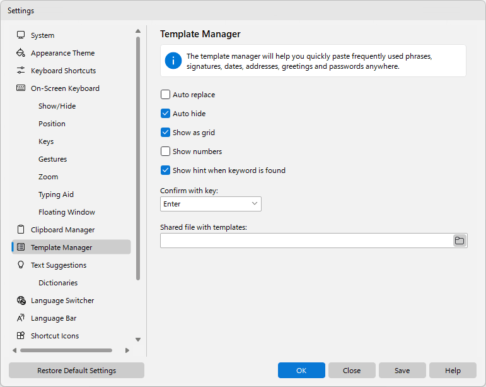Click the sidebar vertical scrollbar thumb

(x=138, y=158)
